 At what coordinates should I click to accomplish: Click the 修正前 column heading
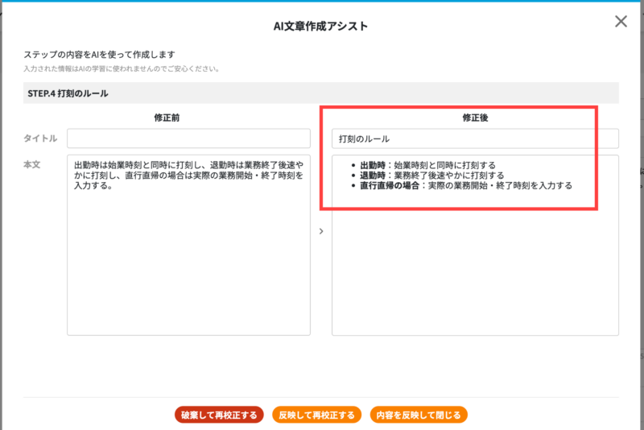(167, 118)
